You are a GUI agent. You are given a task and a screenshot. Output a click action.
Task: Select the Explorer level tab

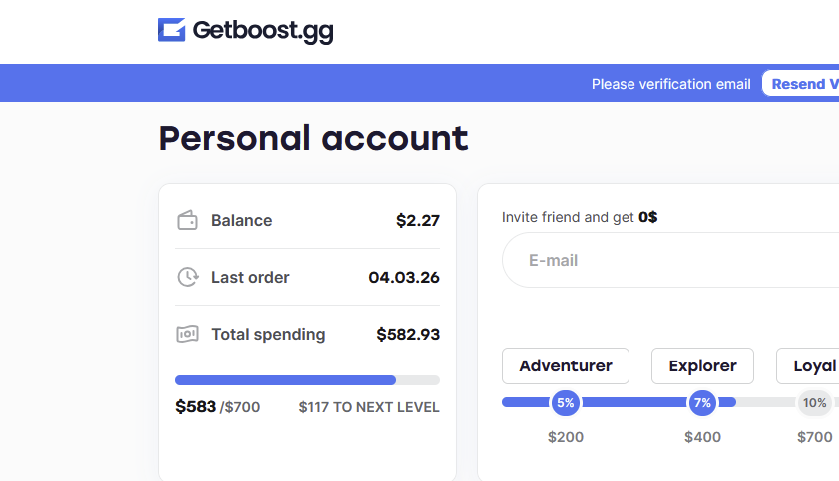click(x=702, y=365)
